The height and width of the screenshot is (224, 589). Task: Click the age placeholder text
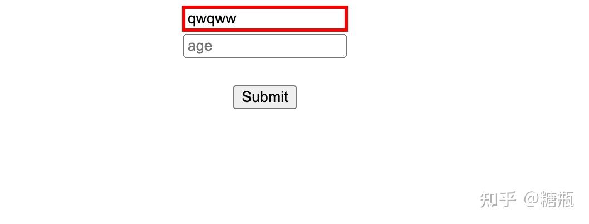point(200,47)
